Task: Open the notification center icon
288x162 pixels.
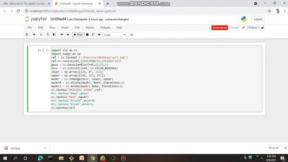Action: point(283,158)
